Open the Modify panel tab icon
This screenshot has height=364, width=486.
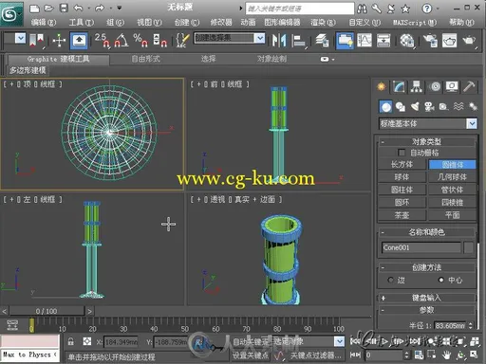(399, 86)
